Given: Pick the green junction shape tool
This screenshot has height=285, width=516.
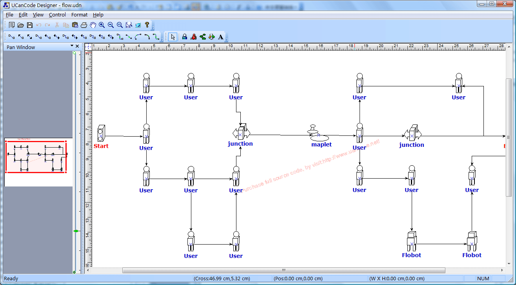Looking at the screenshot, I should click(x=202, y=37).
